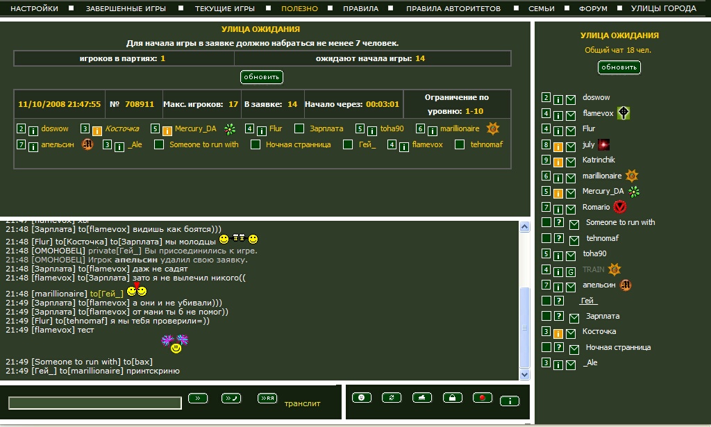
Task: Click the chat scrollbar thumb
Action: coord(525,327)
